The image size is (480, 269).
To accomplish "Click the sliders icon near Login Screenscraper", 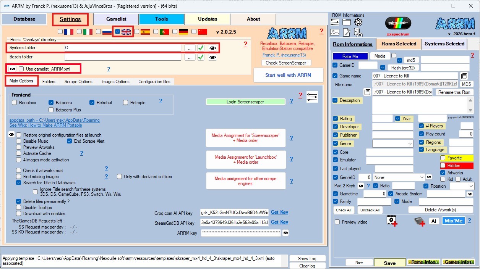I will click(x=312, y=97).
